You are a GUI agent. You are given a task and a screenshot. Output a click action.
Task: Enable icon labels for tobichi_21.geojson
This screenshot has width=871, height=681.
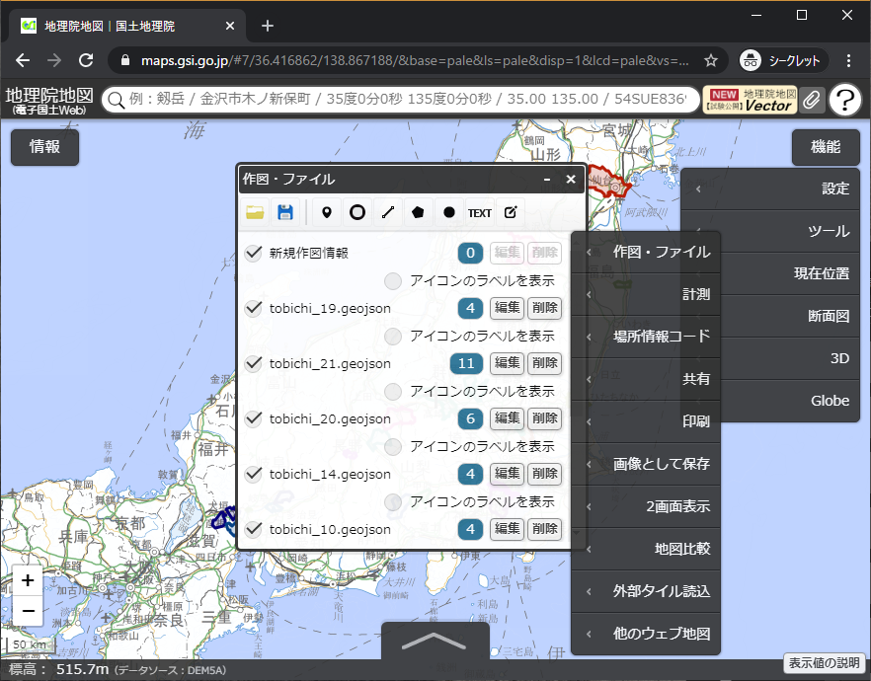(393, 391)
